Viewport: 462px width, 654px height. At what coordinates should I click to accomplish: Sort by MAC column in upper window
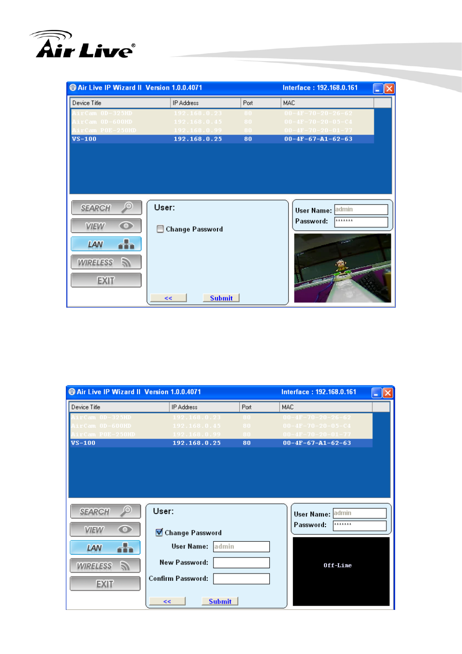(x=327, y=103)
